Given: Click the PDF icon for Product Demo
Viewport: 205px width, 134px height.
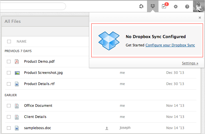Looking at the screenshot, I should 17,62.
